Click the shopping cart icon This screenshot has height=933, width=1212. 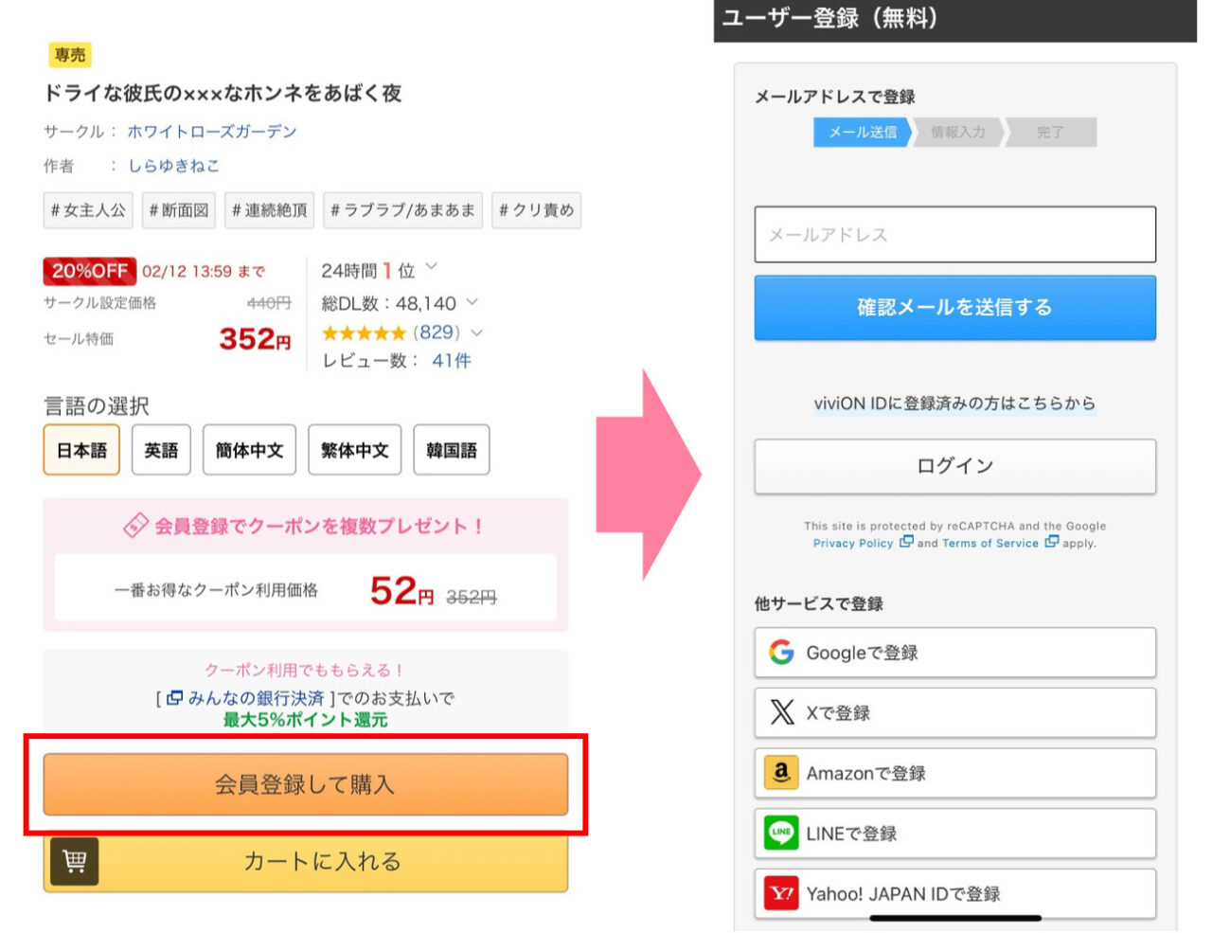pos(74,861)
